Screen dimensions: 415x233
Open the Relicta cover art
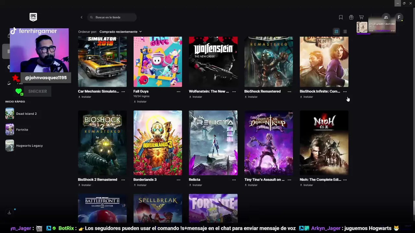(213, 143)
